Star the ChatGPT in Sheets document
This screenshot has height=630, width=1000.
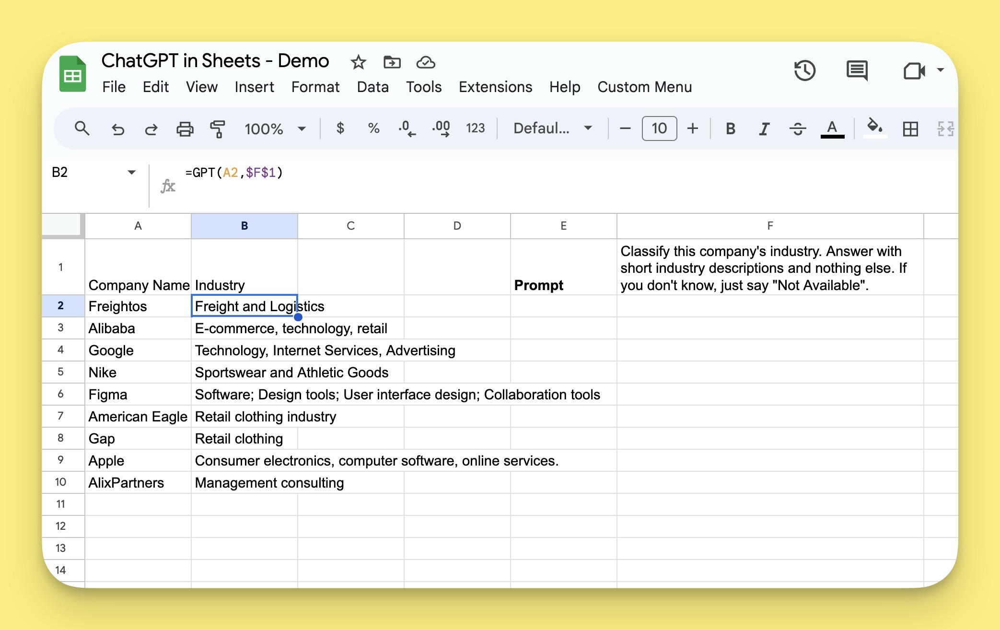point(358,62)
